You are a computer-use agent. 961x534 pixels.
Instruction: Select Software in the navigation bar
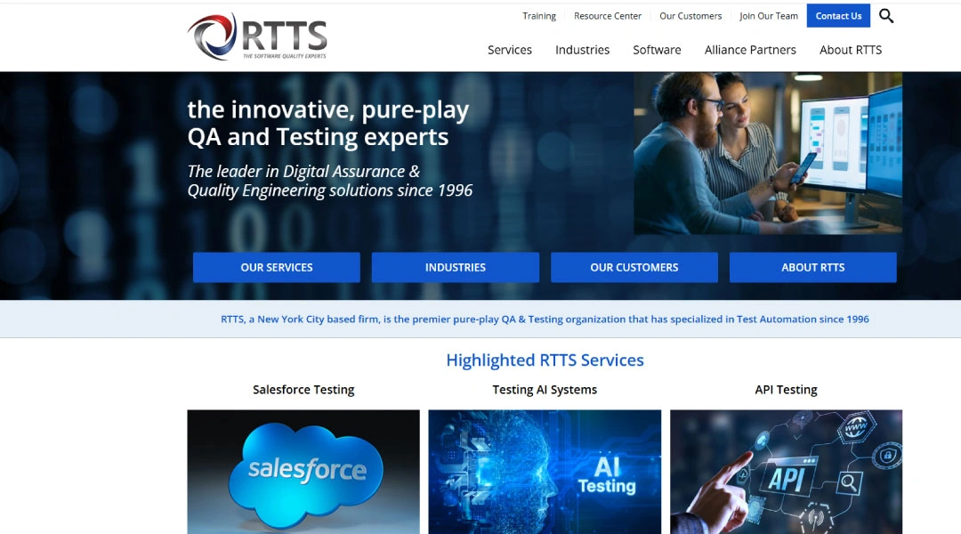(x=657, y=50)
